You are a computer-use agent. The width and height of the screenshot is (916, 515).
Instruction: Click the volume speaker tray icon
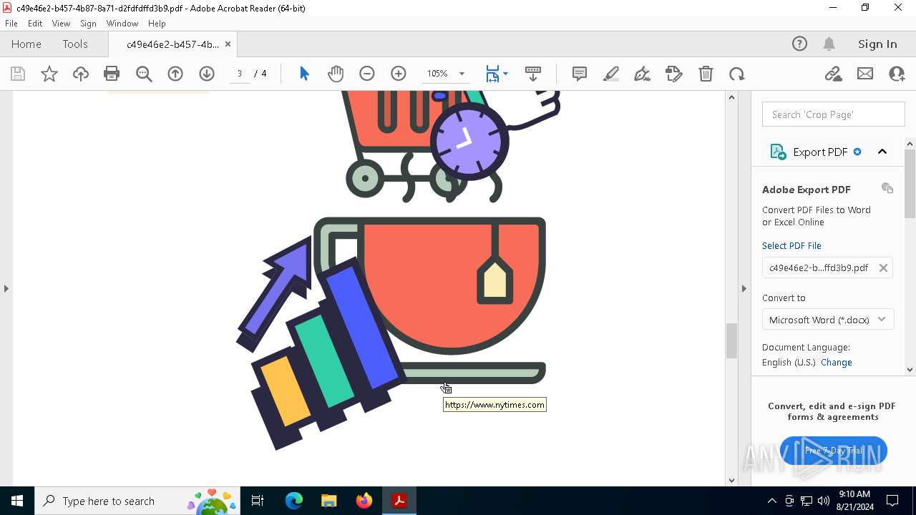(x=824, y=501)
